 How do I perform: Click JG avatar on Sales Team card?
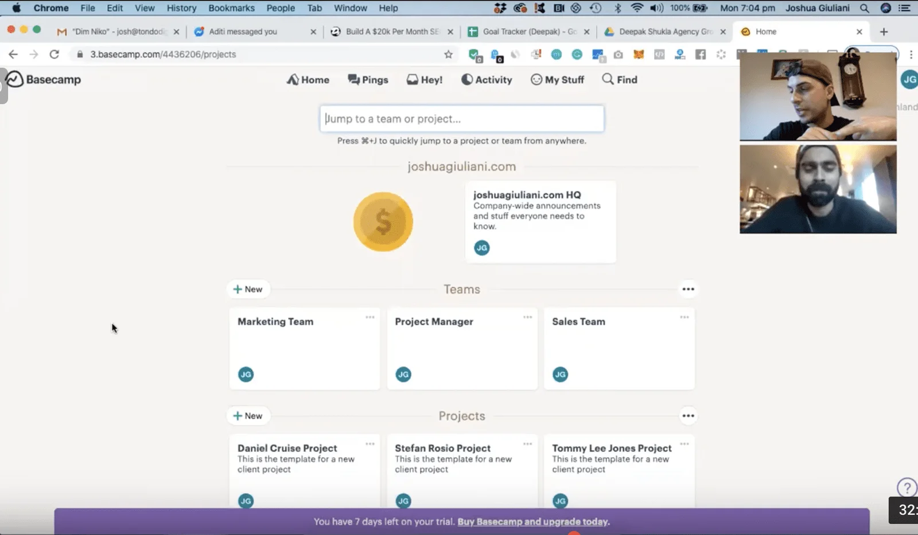point(561,374)
